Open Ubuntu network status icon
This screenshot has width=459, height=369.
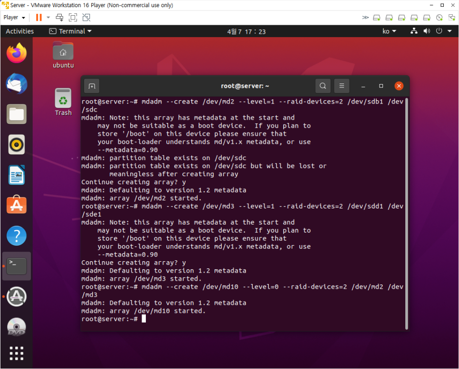coord(414,31)
